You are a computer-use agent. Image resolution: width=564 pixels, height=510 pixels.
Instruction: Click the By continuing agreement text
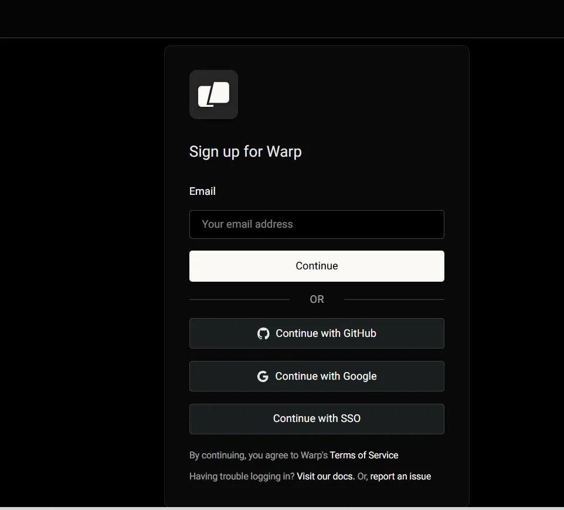(259, 455)
